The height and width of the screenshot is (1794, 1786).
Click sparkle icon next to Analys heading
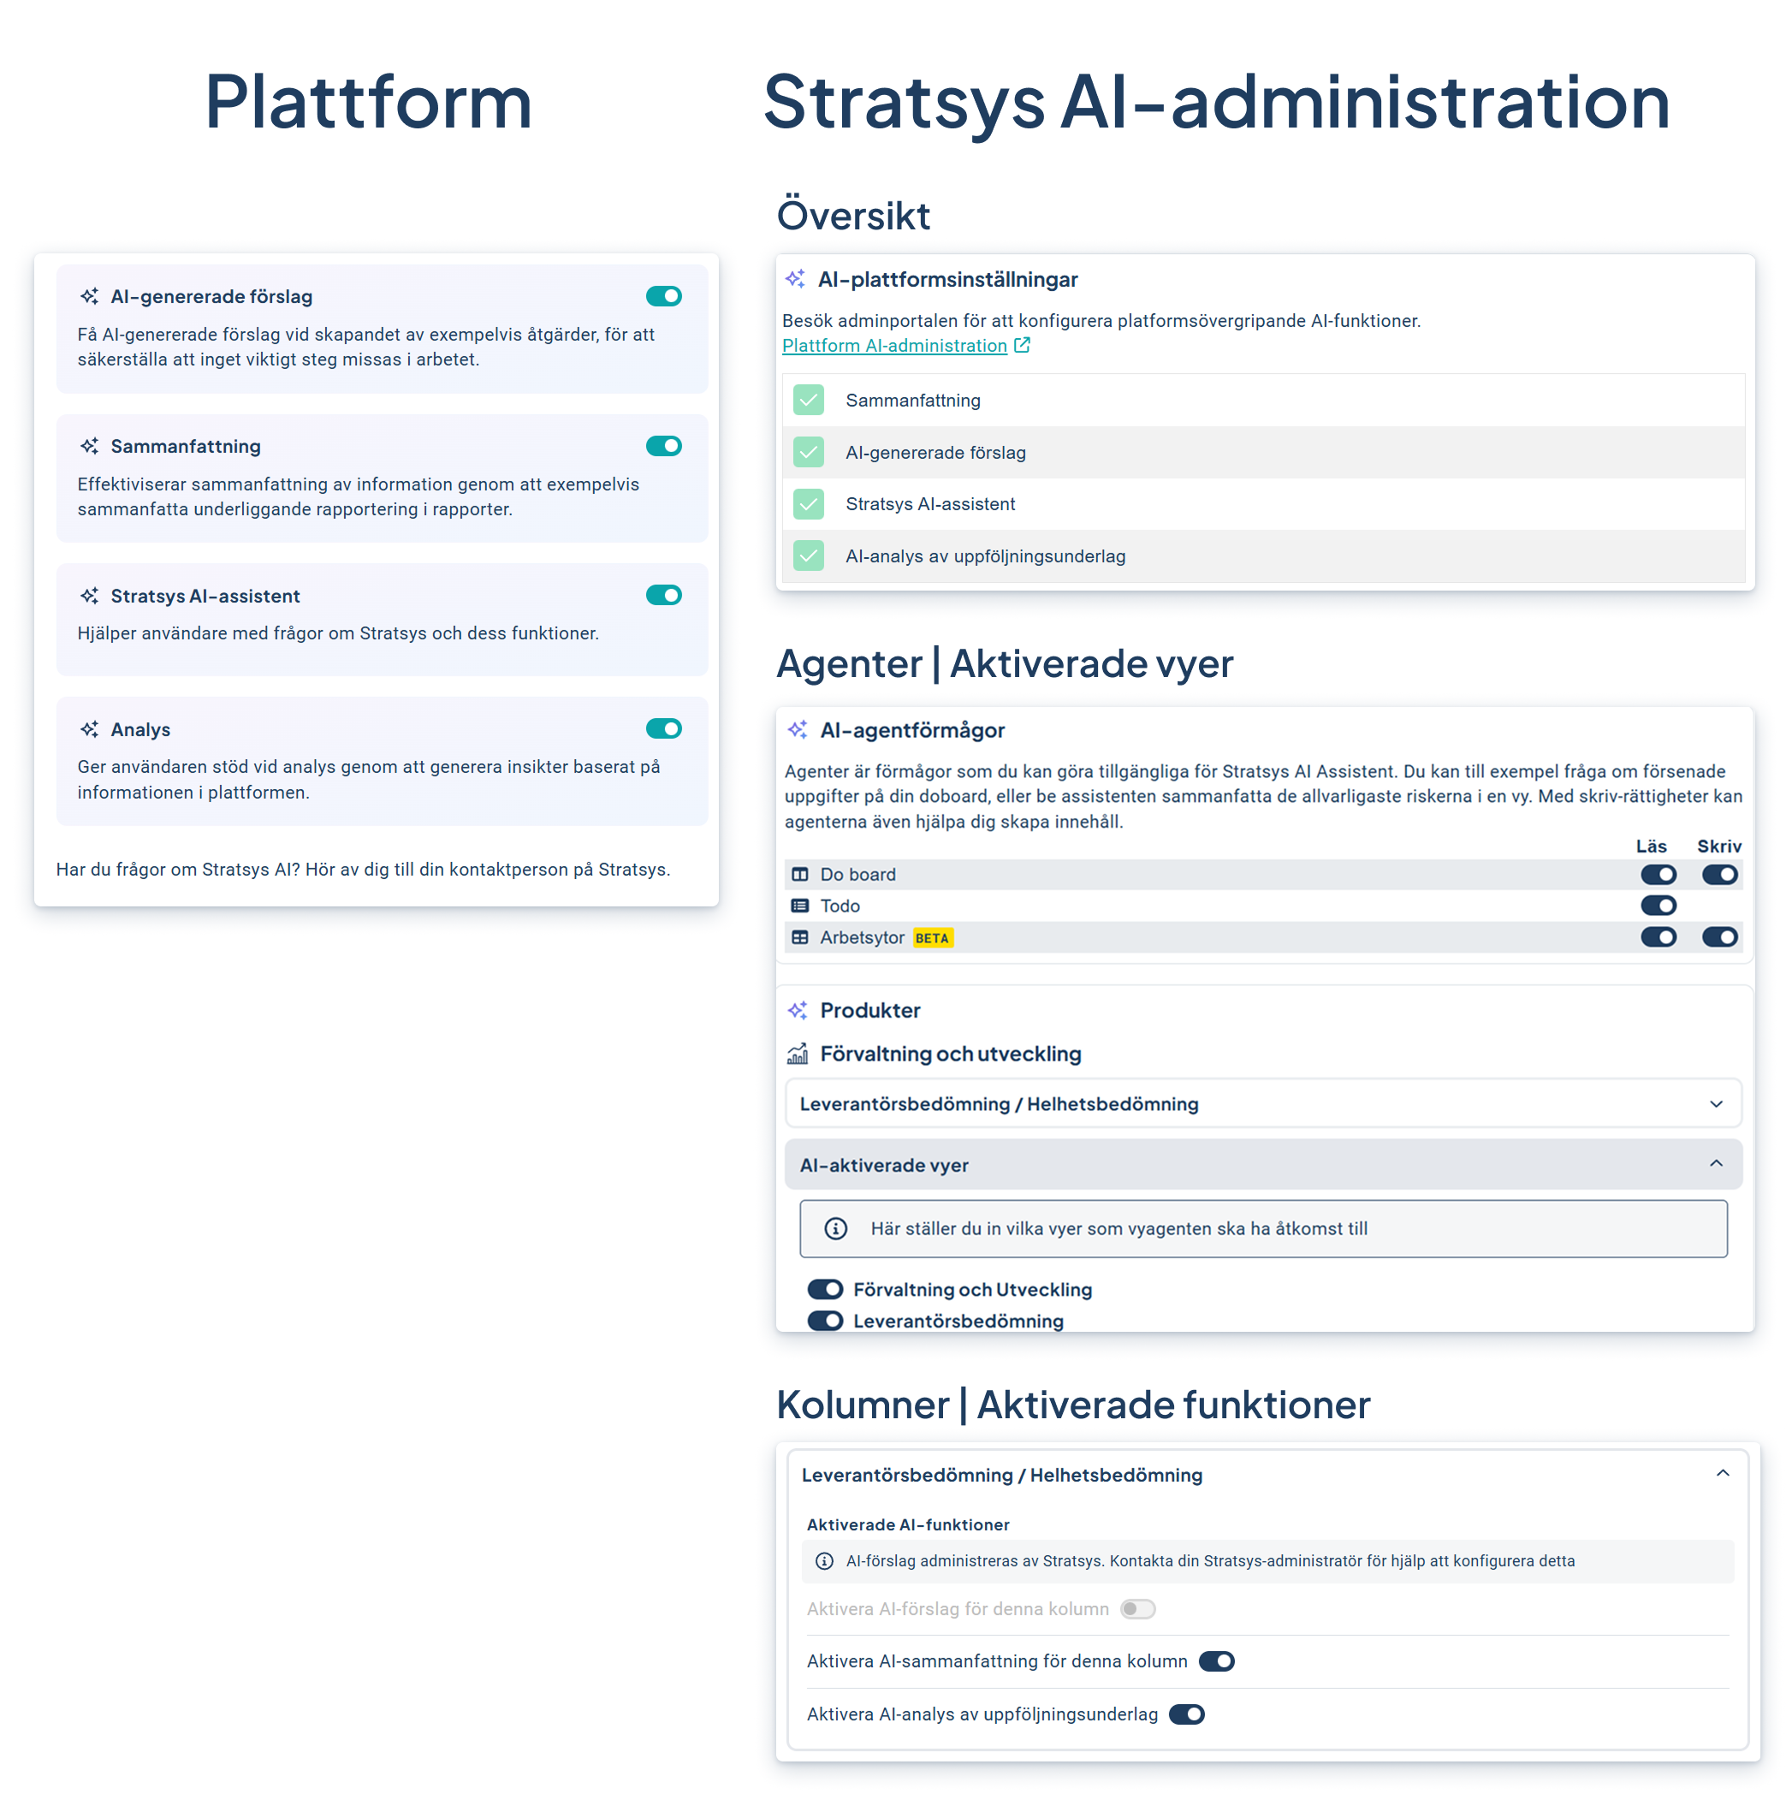(x=89, y=729)
